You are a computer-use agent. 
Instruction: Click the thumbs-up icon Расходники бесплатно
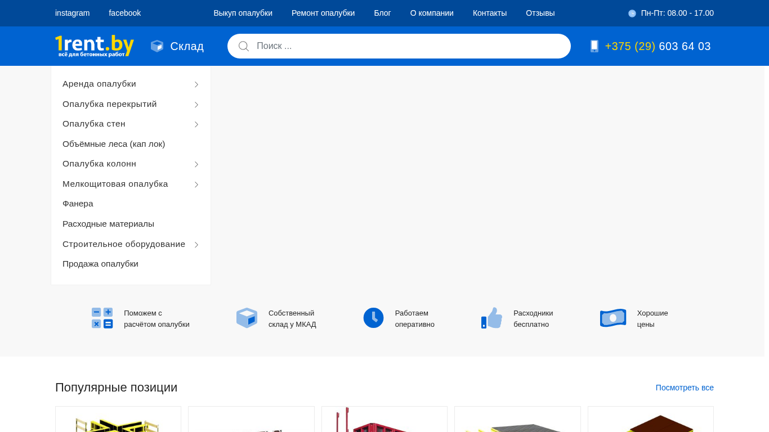[491, 318]
